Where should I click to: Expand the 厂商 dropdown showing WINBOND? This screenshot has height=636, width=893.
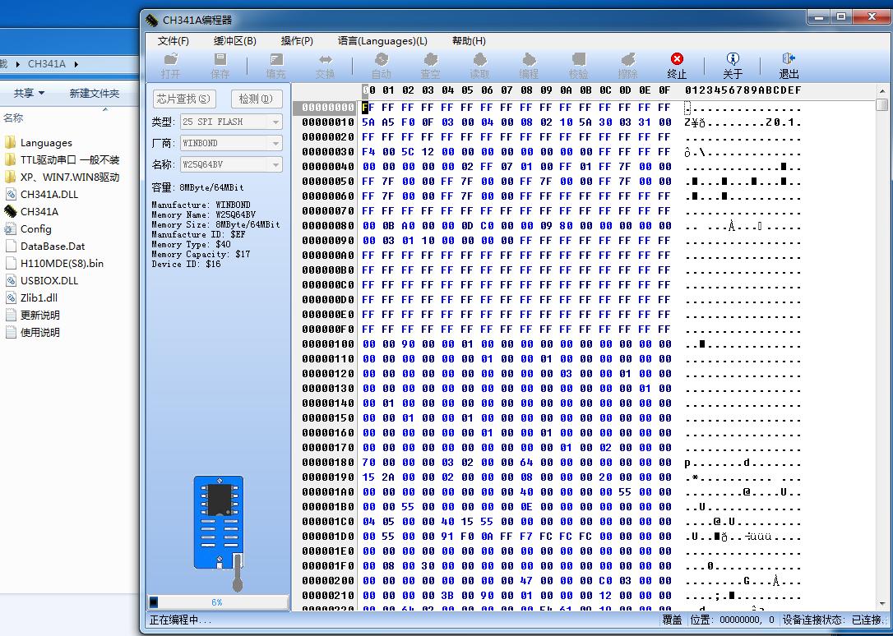point(275,143)
